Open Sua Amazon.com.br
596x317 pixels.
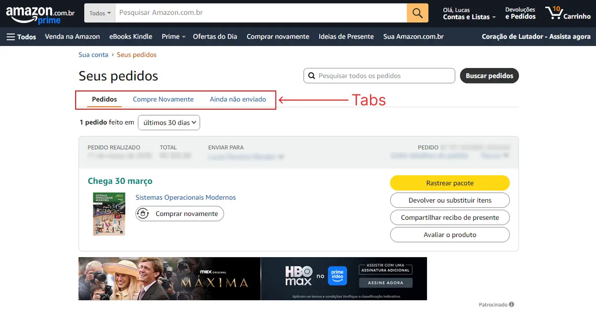pos(414,36)
